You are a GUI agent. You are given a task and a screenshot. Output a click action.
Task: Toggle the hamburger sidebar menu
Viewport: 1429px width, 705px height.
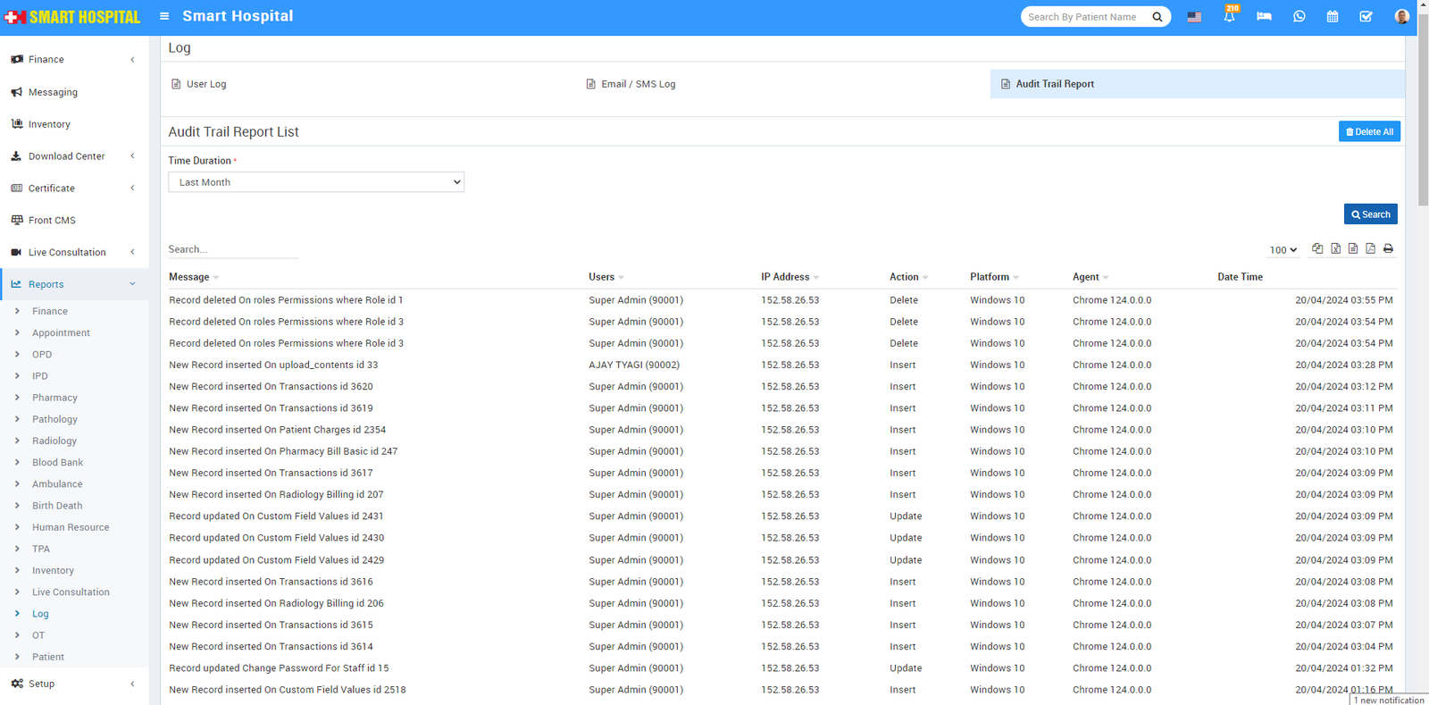point(164,16)
